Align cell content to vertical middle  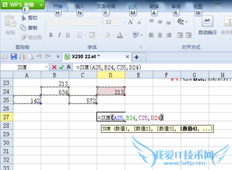160,22
